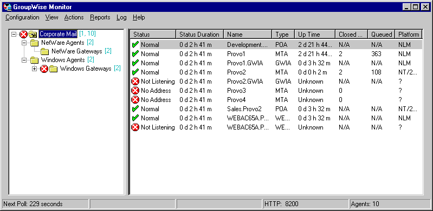The height and width of the screenshot is (211, 433).
Task: Collapse the Windows Agents tree node
Action: tap(24, 60)
